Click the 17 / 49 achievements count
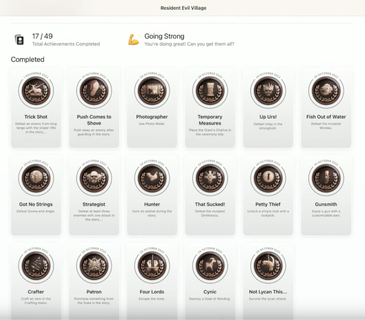 43,36
